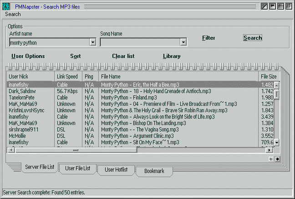Click the vertical scrollbar up arrow

click(277, 86)
